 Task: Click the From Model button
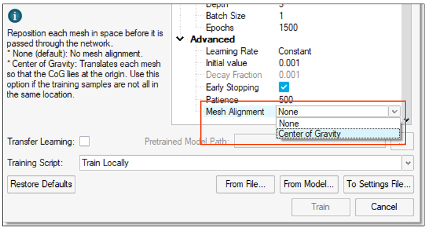pos(309,184)
